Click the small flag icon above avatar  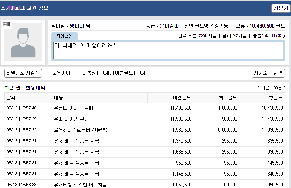point(6,24)
